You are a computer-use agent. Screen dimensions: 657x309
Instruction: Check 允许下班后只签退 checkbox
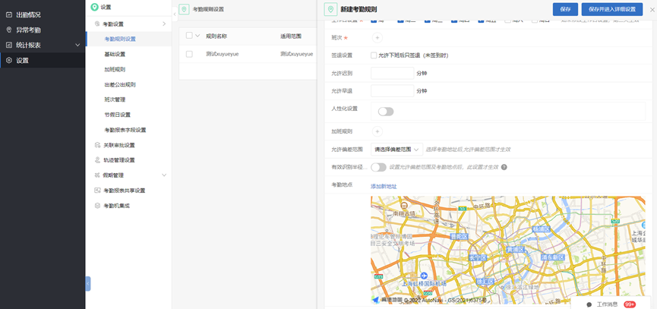click(x=374, y=55)
